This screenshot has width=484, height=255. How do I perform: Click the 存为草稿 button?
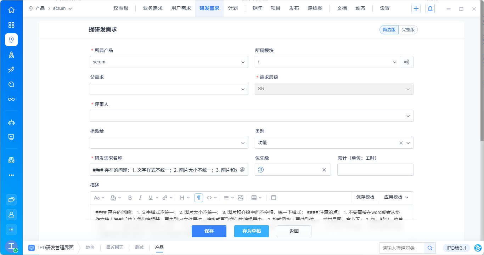click(x=251, y=231)
